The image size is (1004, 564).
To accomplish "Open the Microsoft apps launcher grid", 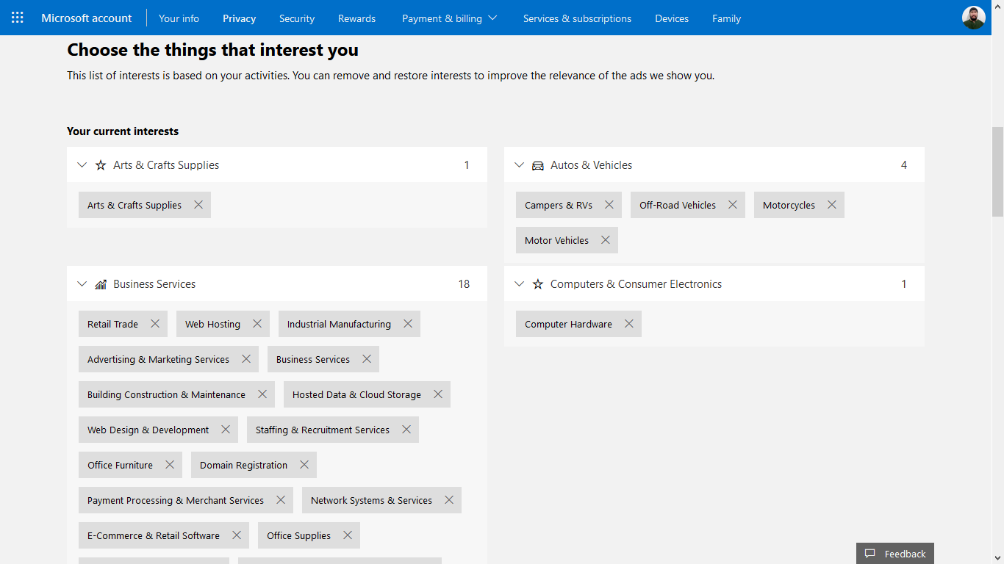I will [18, 18].
